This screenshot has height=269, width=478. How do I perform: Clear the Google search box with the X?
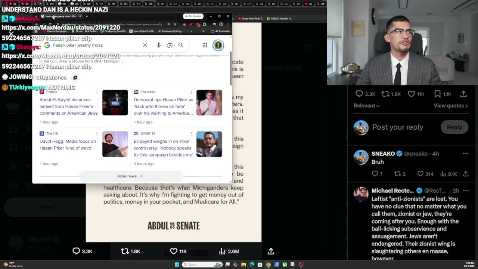(x=145, y=45)
